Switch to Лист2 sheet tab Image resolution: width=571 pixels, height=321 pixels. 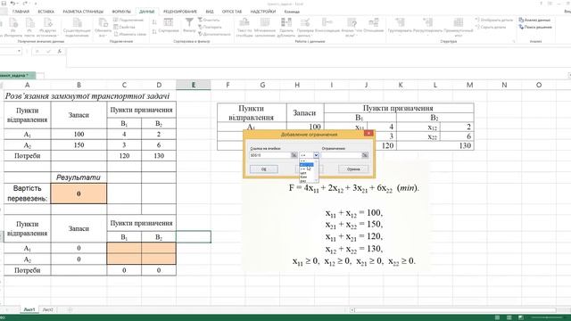coord(47,309)
